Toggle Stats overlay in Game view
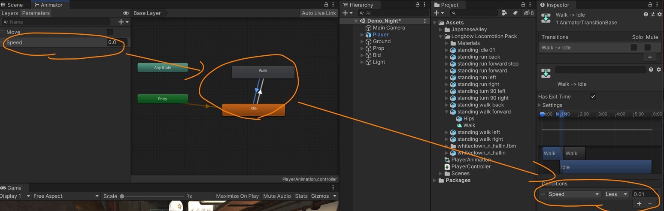The image size is (664, 211). (x=301, y=196)
